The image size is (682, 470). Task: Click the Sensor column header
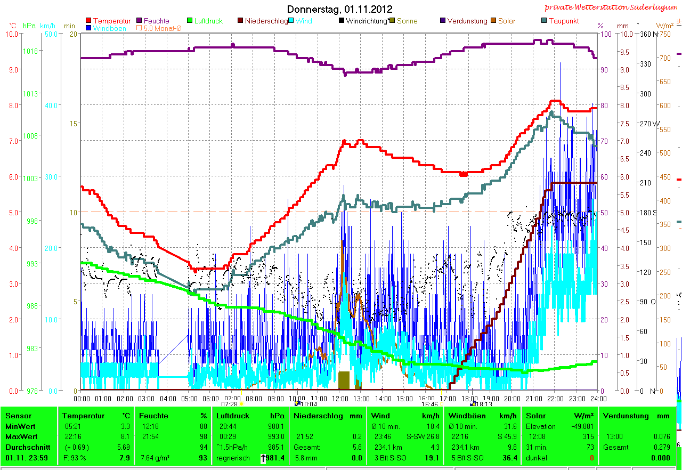tap(19, 416)
